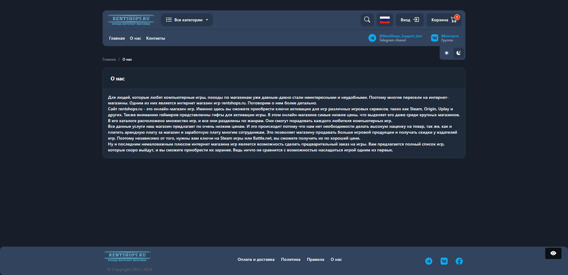This screenshot has width=568, height=275.
Task: Open the Корзина cart button
Action: 444,20
